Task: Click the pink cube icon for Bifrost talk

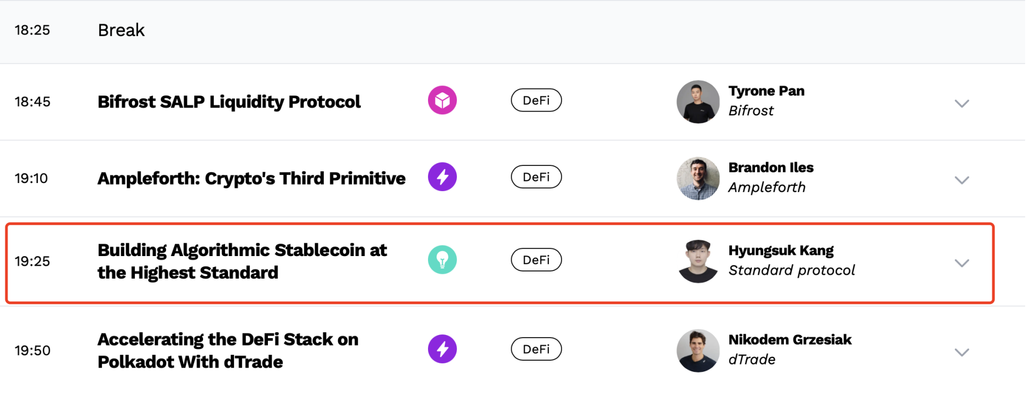Action: point(442,100)
